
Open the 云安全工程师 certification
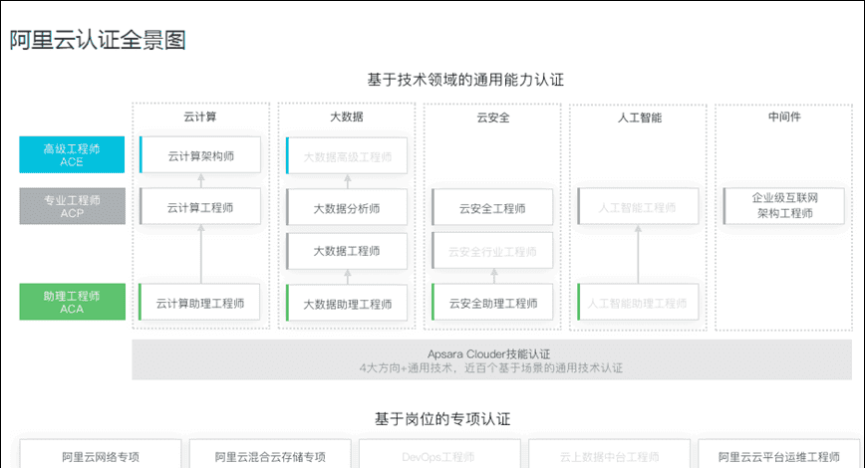pyautogui.click(x=492, y=208)
